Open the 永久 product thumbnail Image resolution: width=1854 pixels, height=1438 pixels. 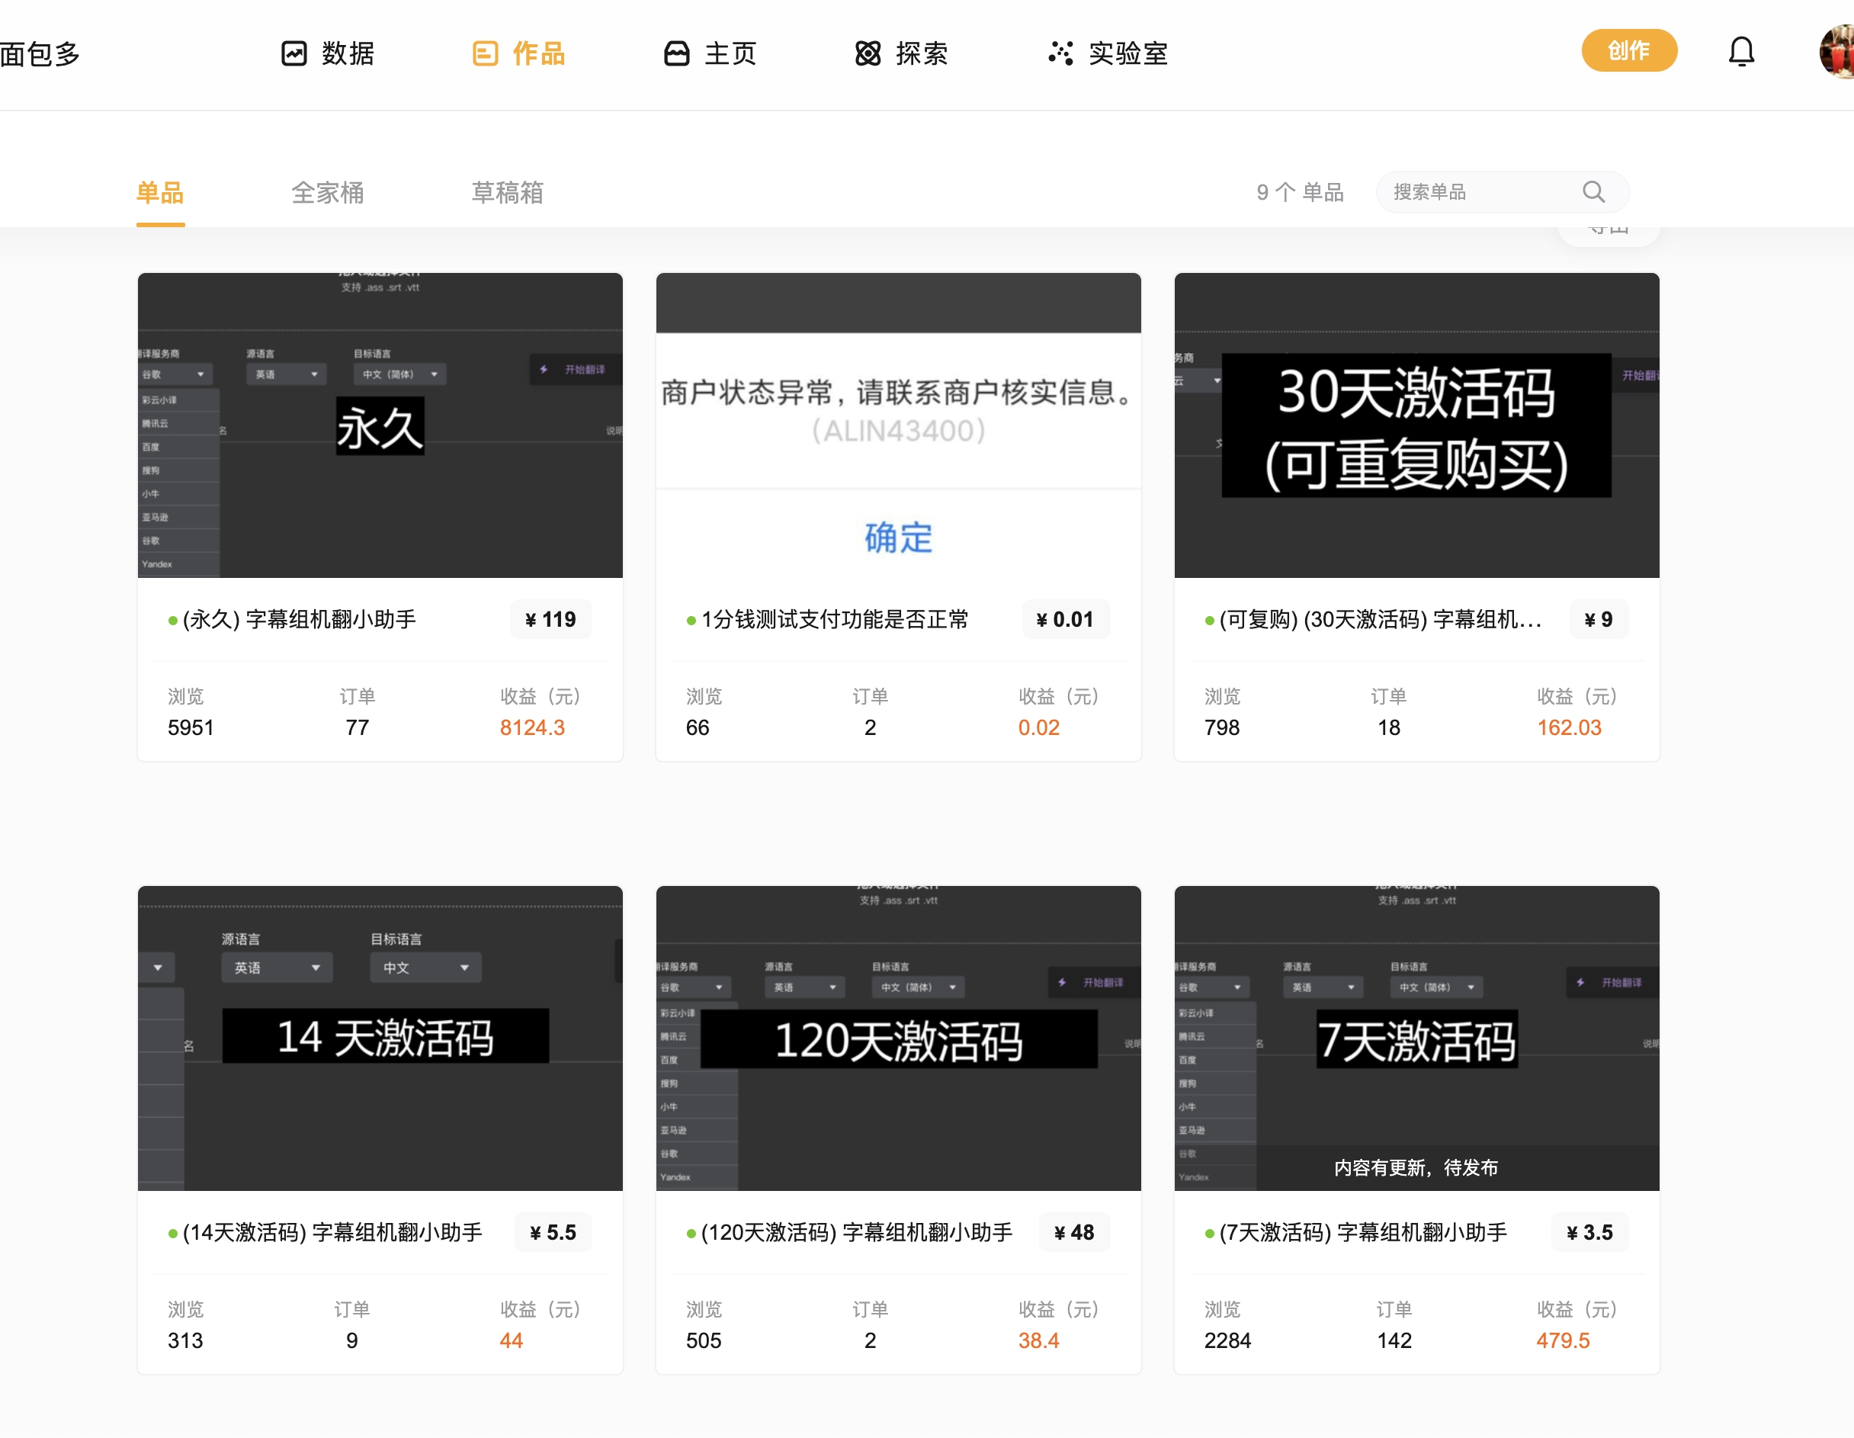point(380,425)
